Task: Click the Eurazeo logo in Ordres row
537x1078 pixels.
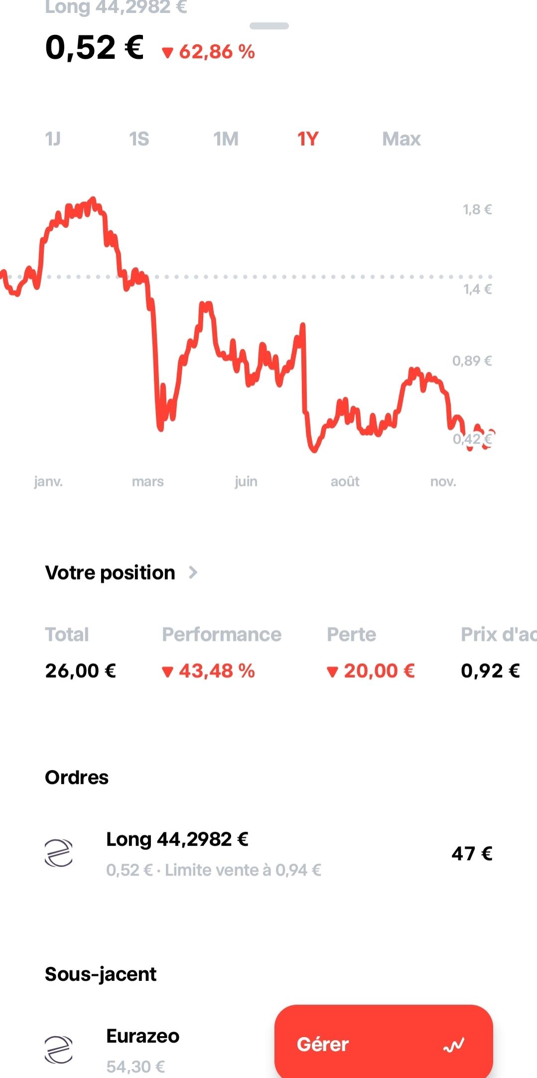Action: pyautogui.click(x=59, y=853)
